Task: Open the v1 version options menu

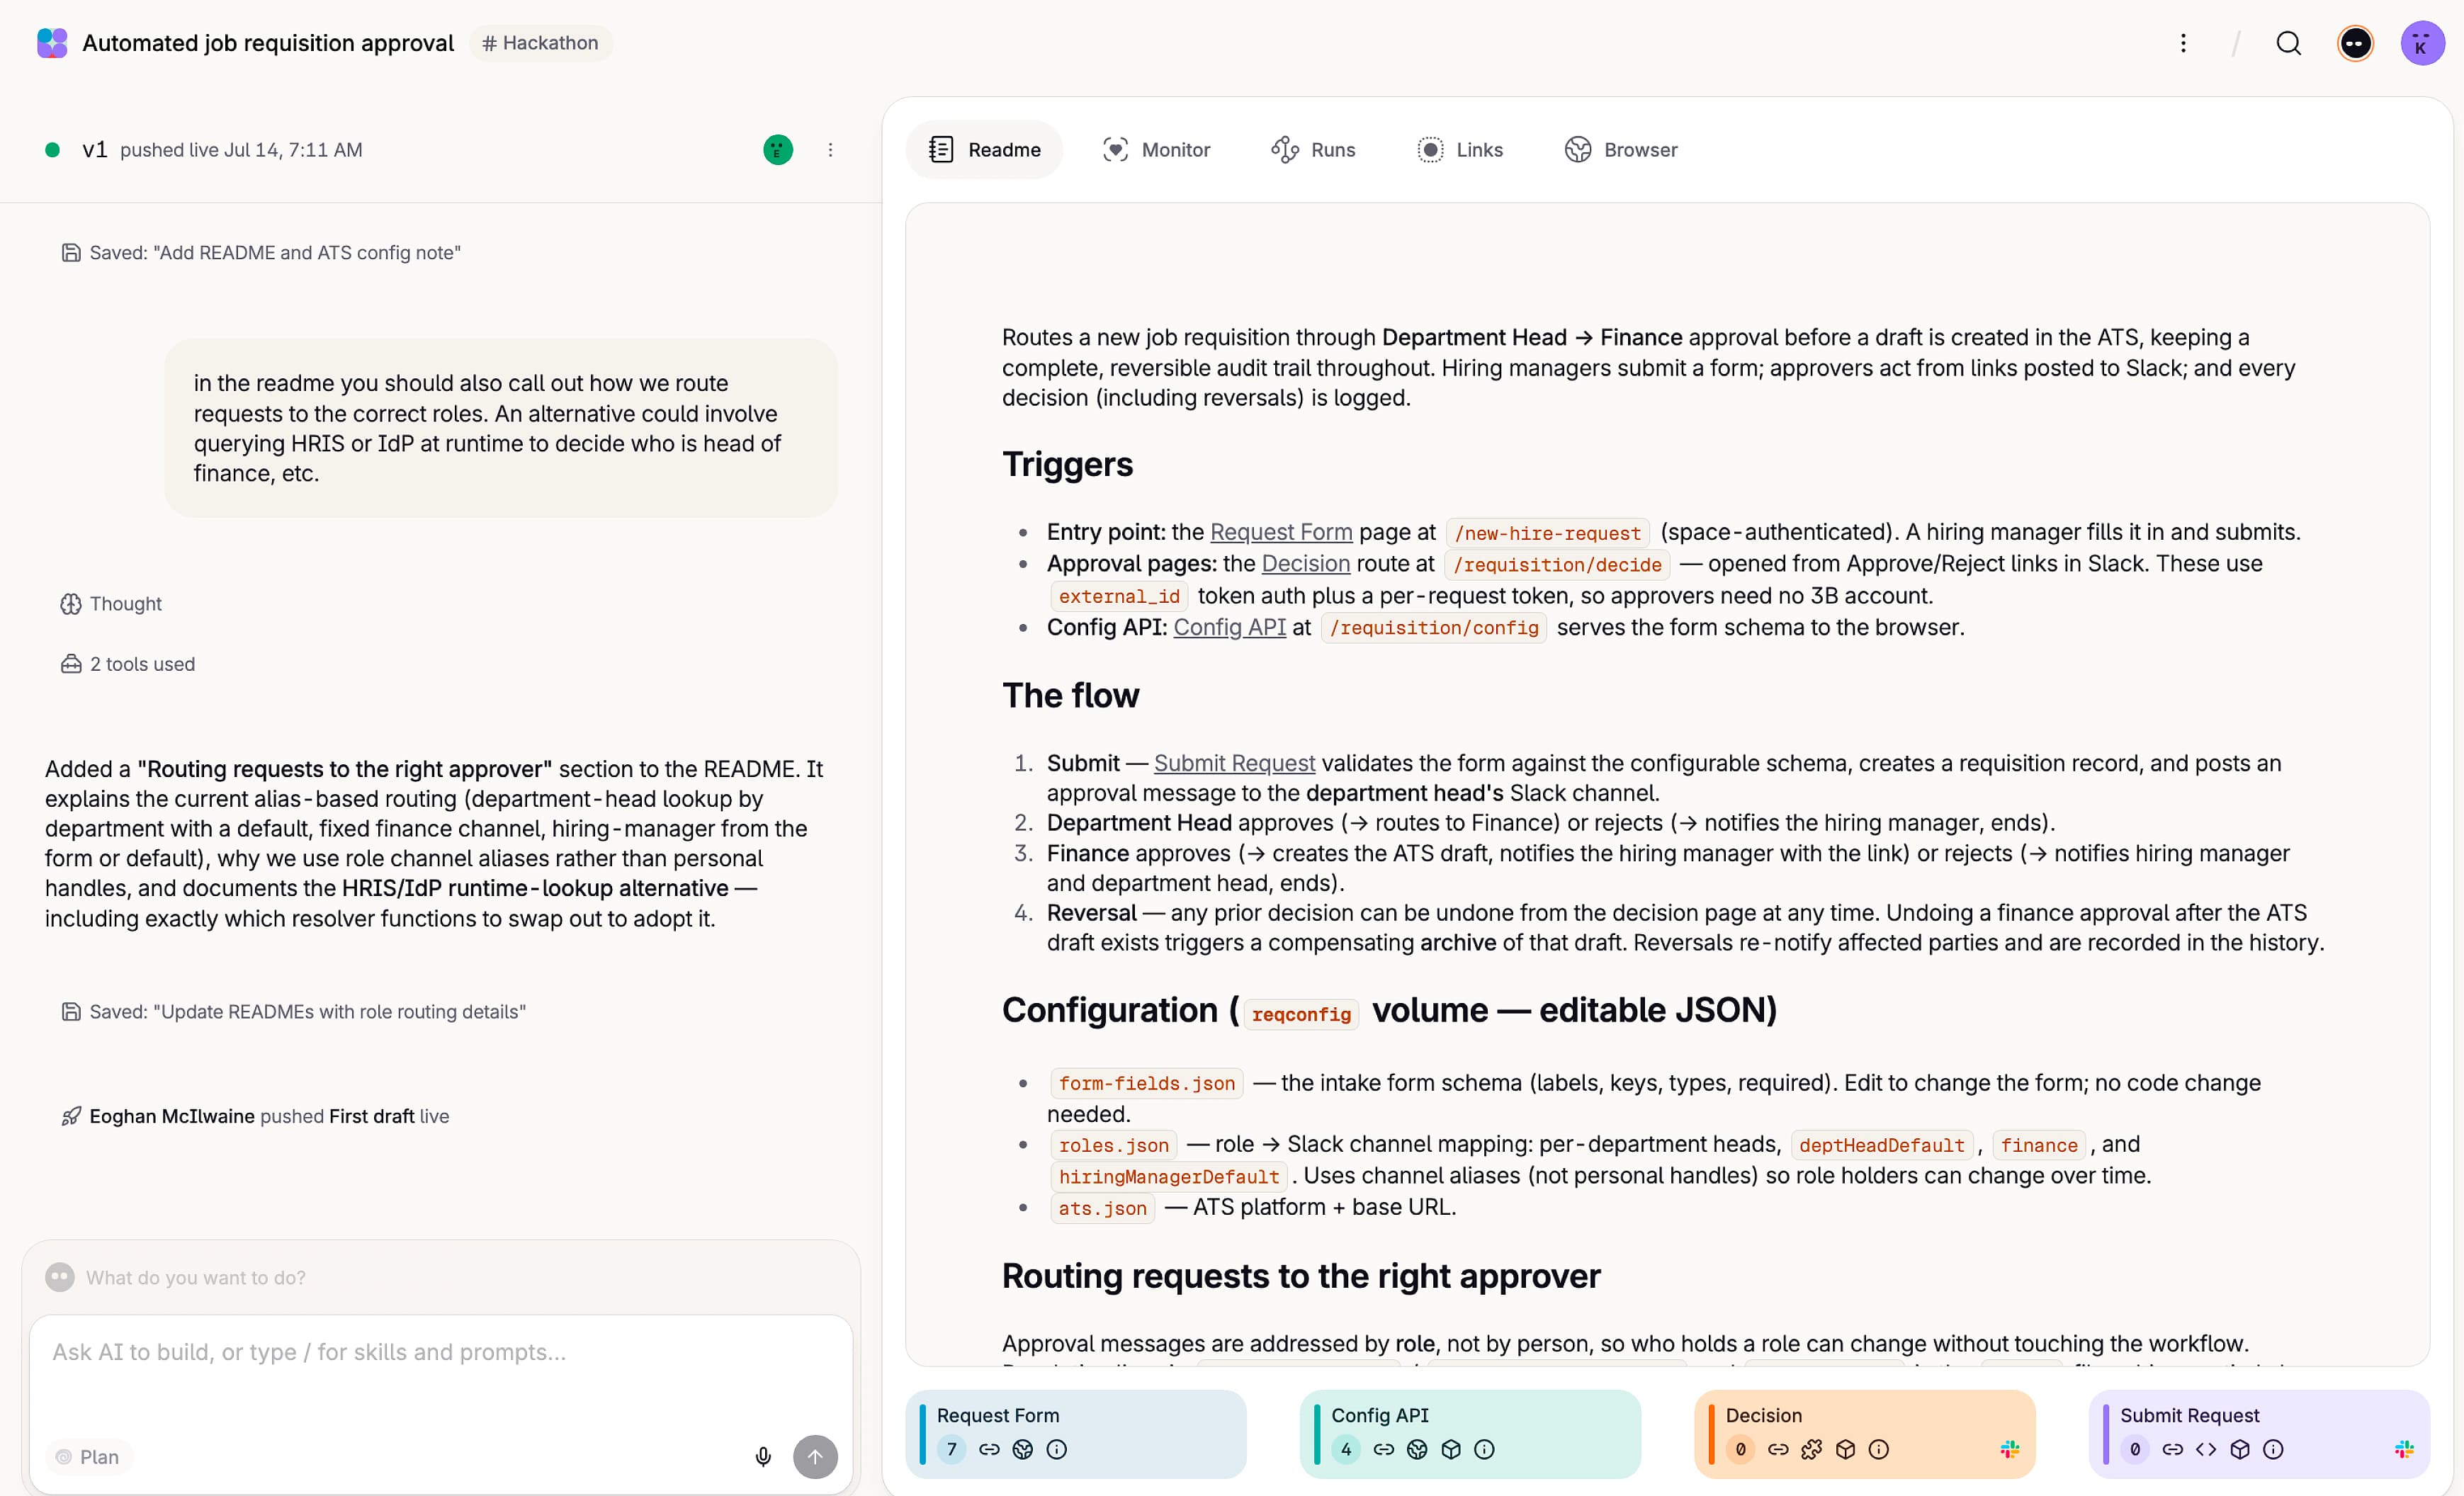Action: click(x=830, y=150)
